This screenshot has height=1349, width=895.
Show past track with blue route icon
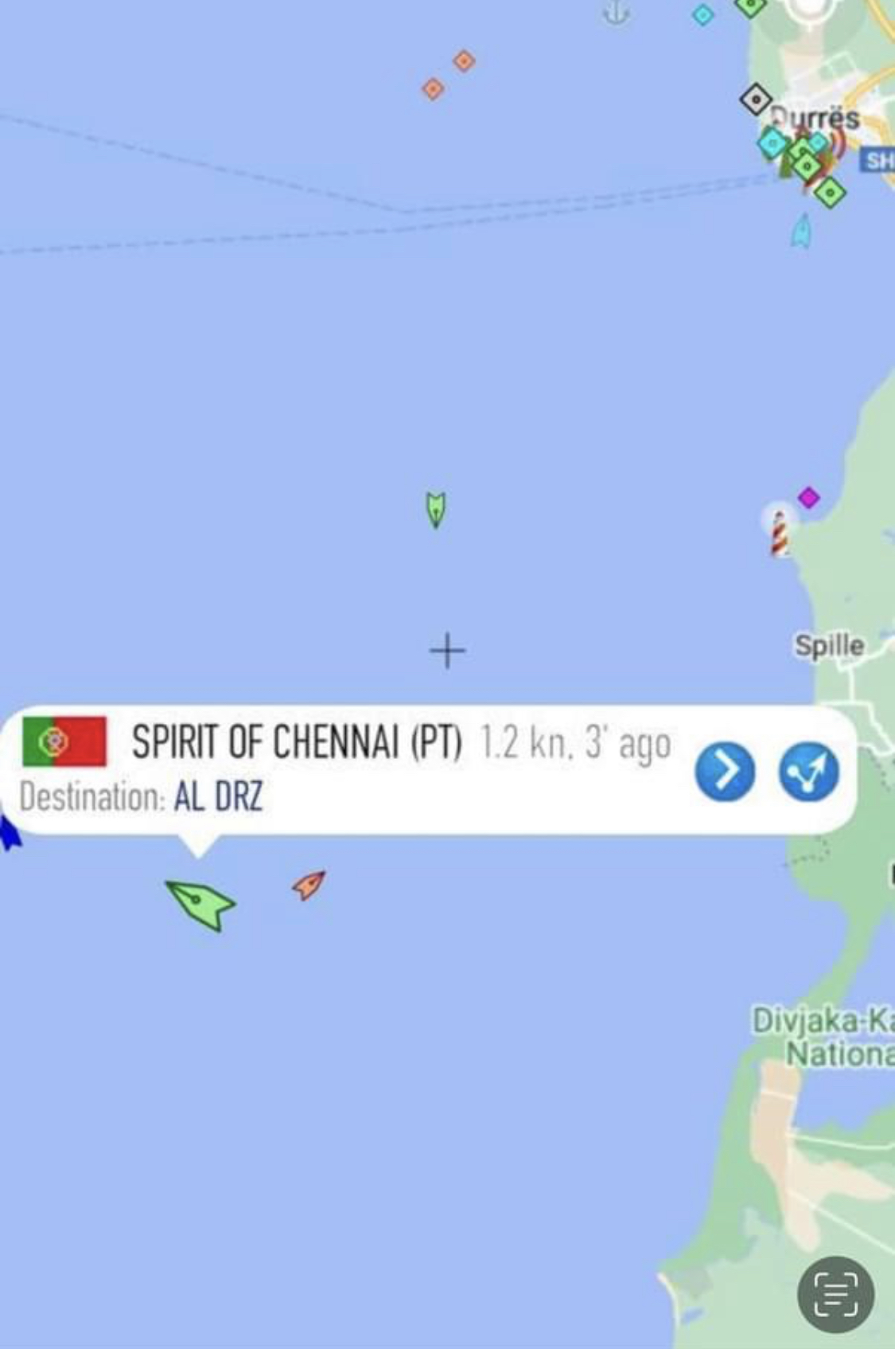[x=808, y=771]
